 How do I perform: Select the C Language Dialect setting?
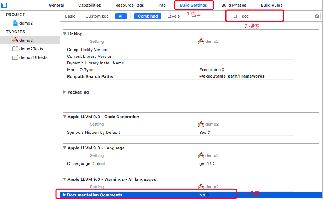coord(86,164)
